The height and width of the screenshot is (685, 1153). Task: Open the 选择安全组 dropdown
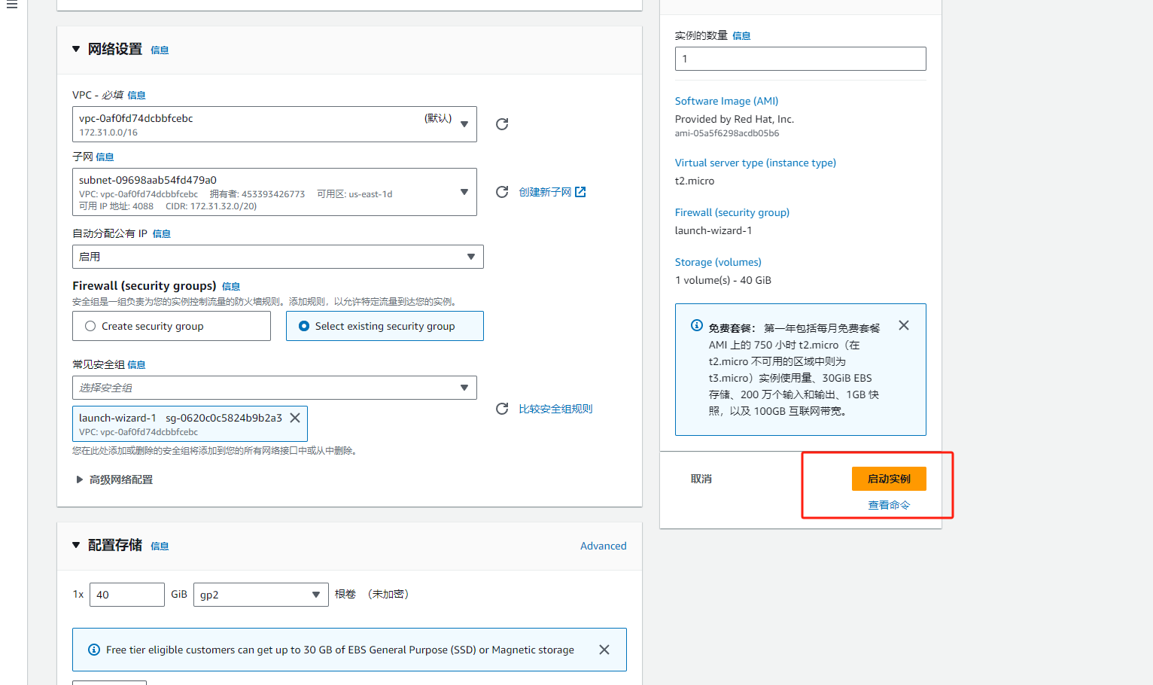tap(275, 388)
